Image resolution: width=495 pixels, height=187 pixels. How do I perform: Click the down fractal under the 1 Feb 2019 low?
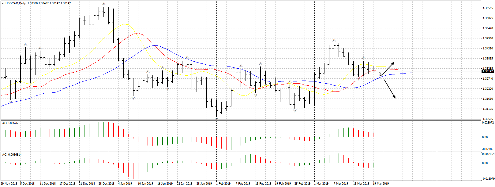click(x=217, y=120)
